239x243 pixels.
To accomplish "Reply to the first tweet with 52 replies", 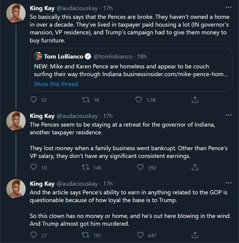I will (34, 100).
